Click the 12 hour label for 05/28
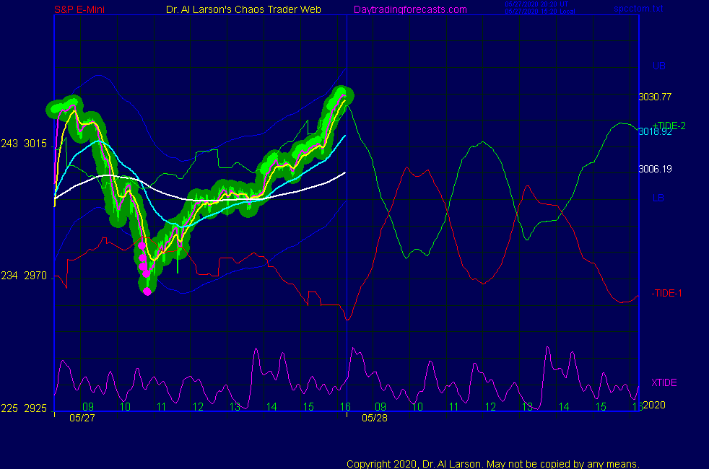 (491, 407)
